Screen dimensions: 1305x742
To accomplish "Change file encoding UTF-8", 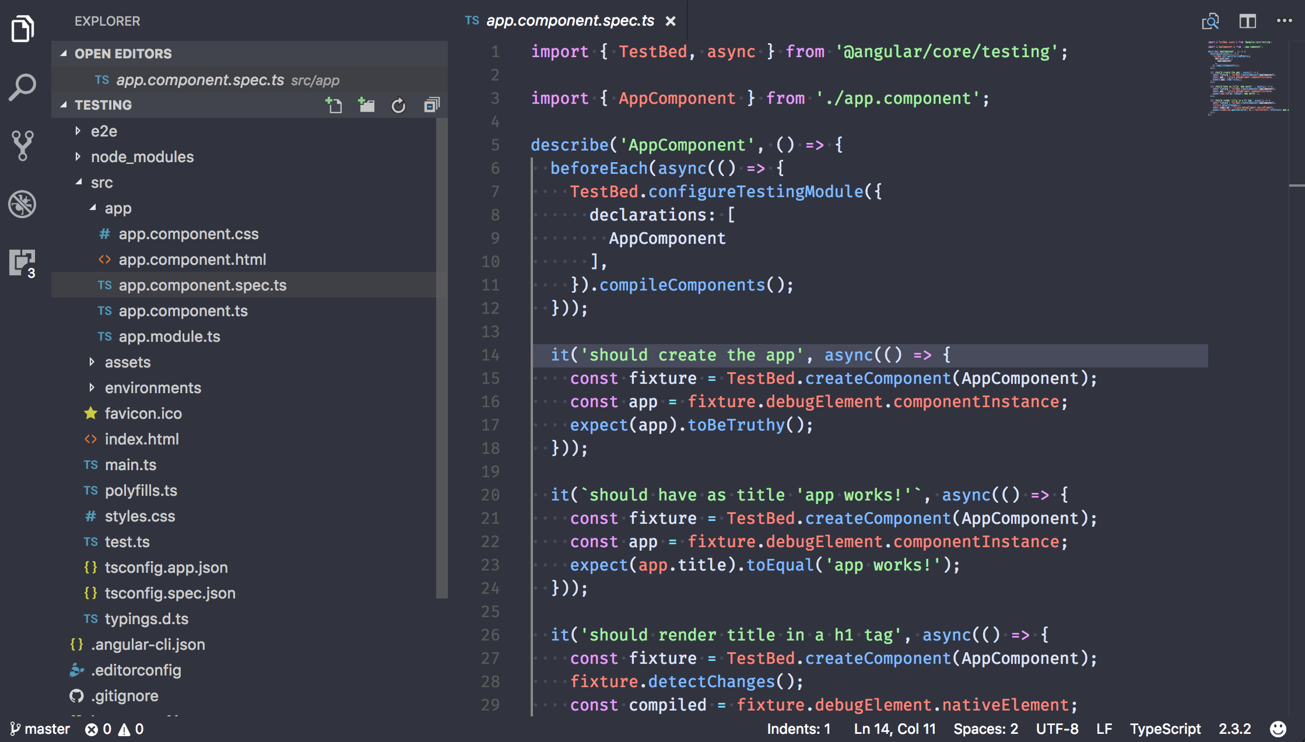I will [1057, 729].
